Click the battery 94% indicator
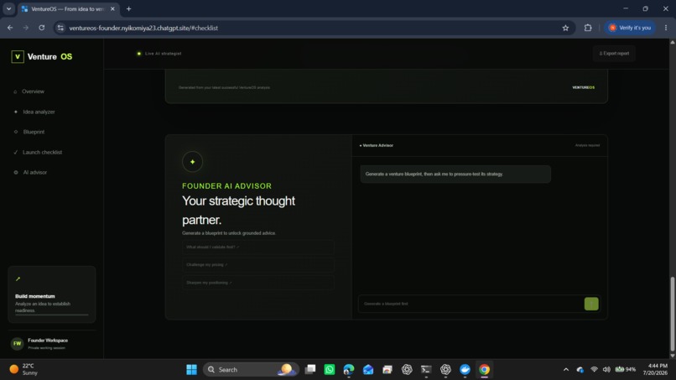 [x=626, y=370]
